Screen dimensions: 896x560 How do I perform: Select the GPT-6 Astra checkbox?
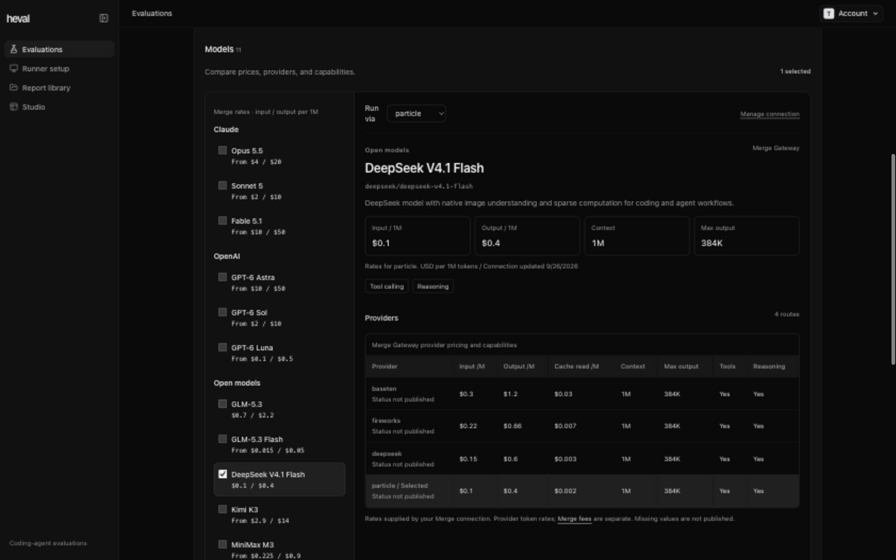(x=223, y=276)
